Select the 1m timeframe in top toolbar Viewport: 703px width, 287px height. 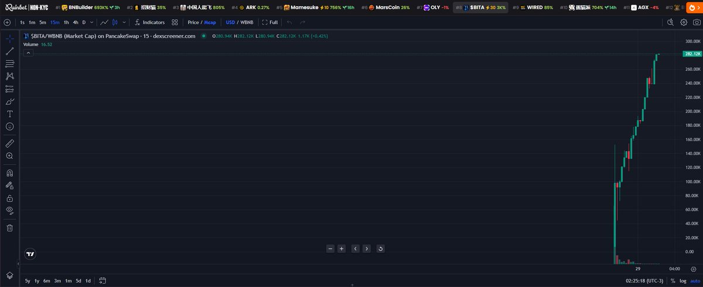pos(32,22)
